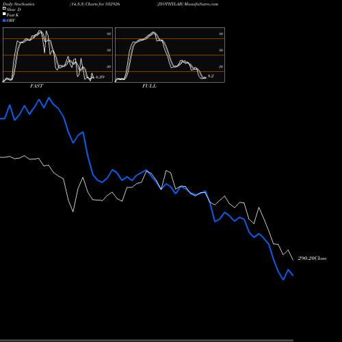Click the final endpoint of the blue OBV line
The height and width of the screenshot is (342, 342).
(293, 276)
